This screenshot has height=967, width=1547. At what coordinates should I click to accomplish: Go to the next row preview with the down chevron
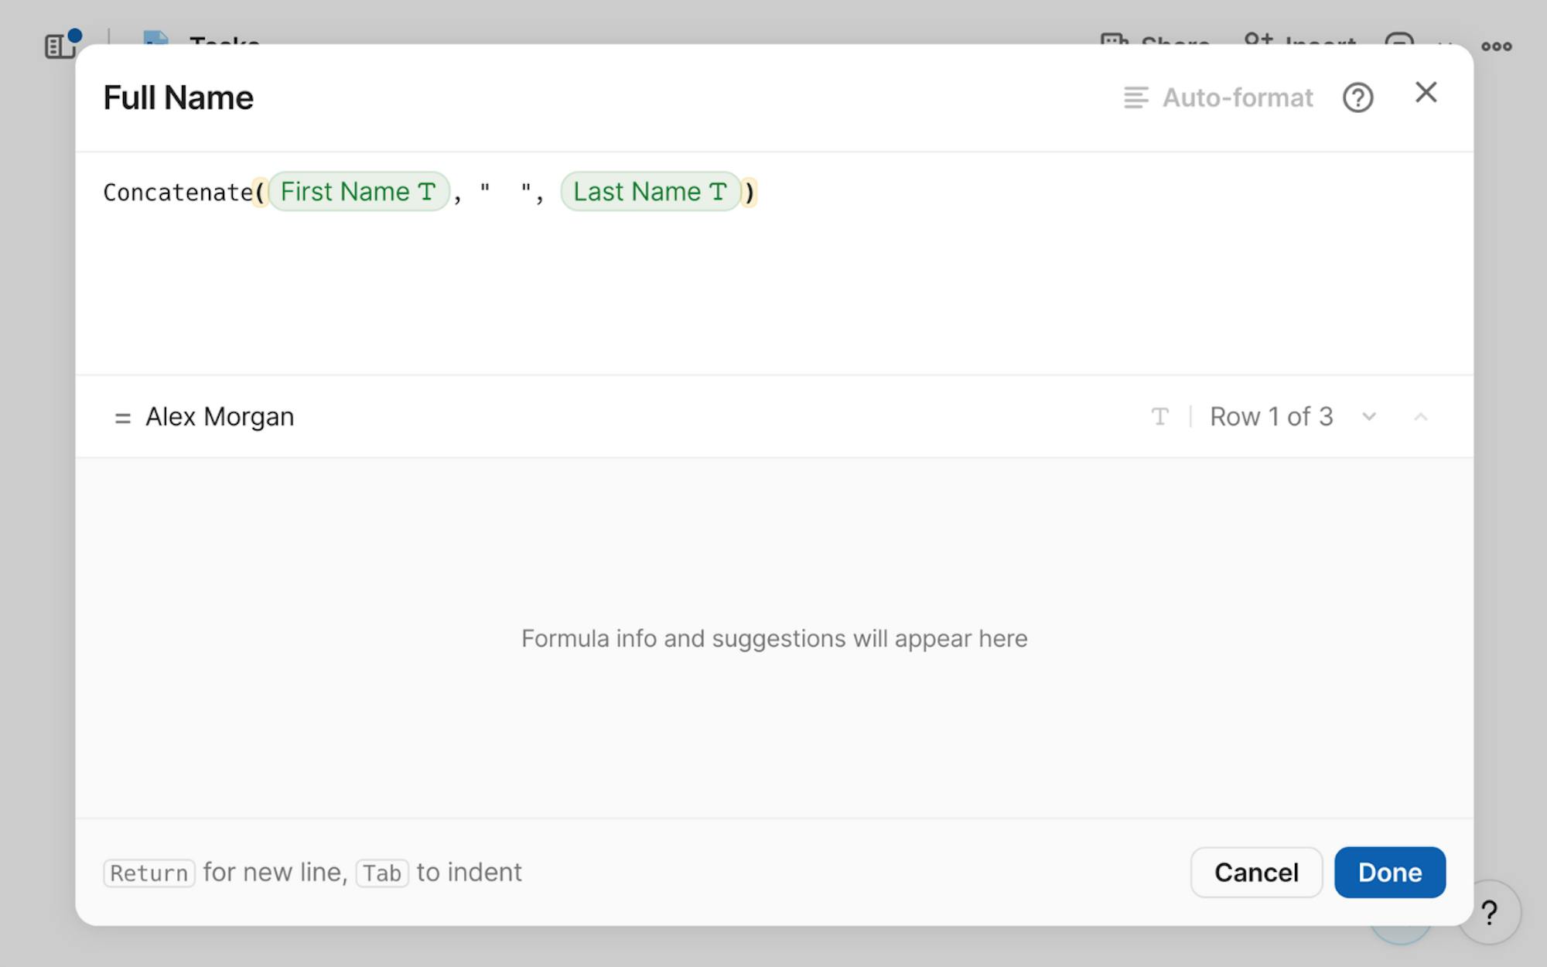(x=1369, y=417)
